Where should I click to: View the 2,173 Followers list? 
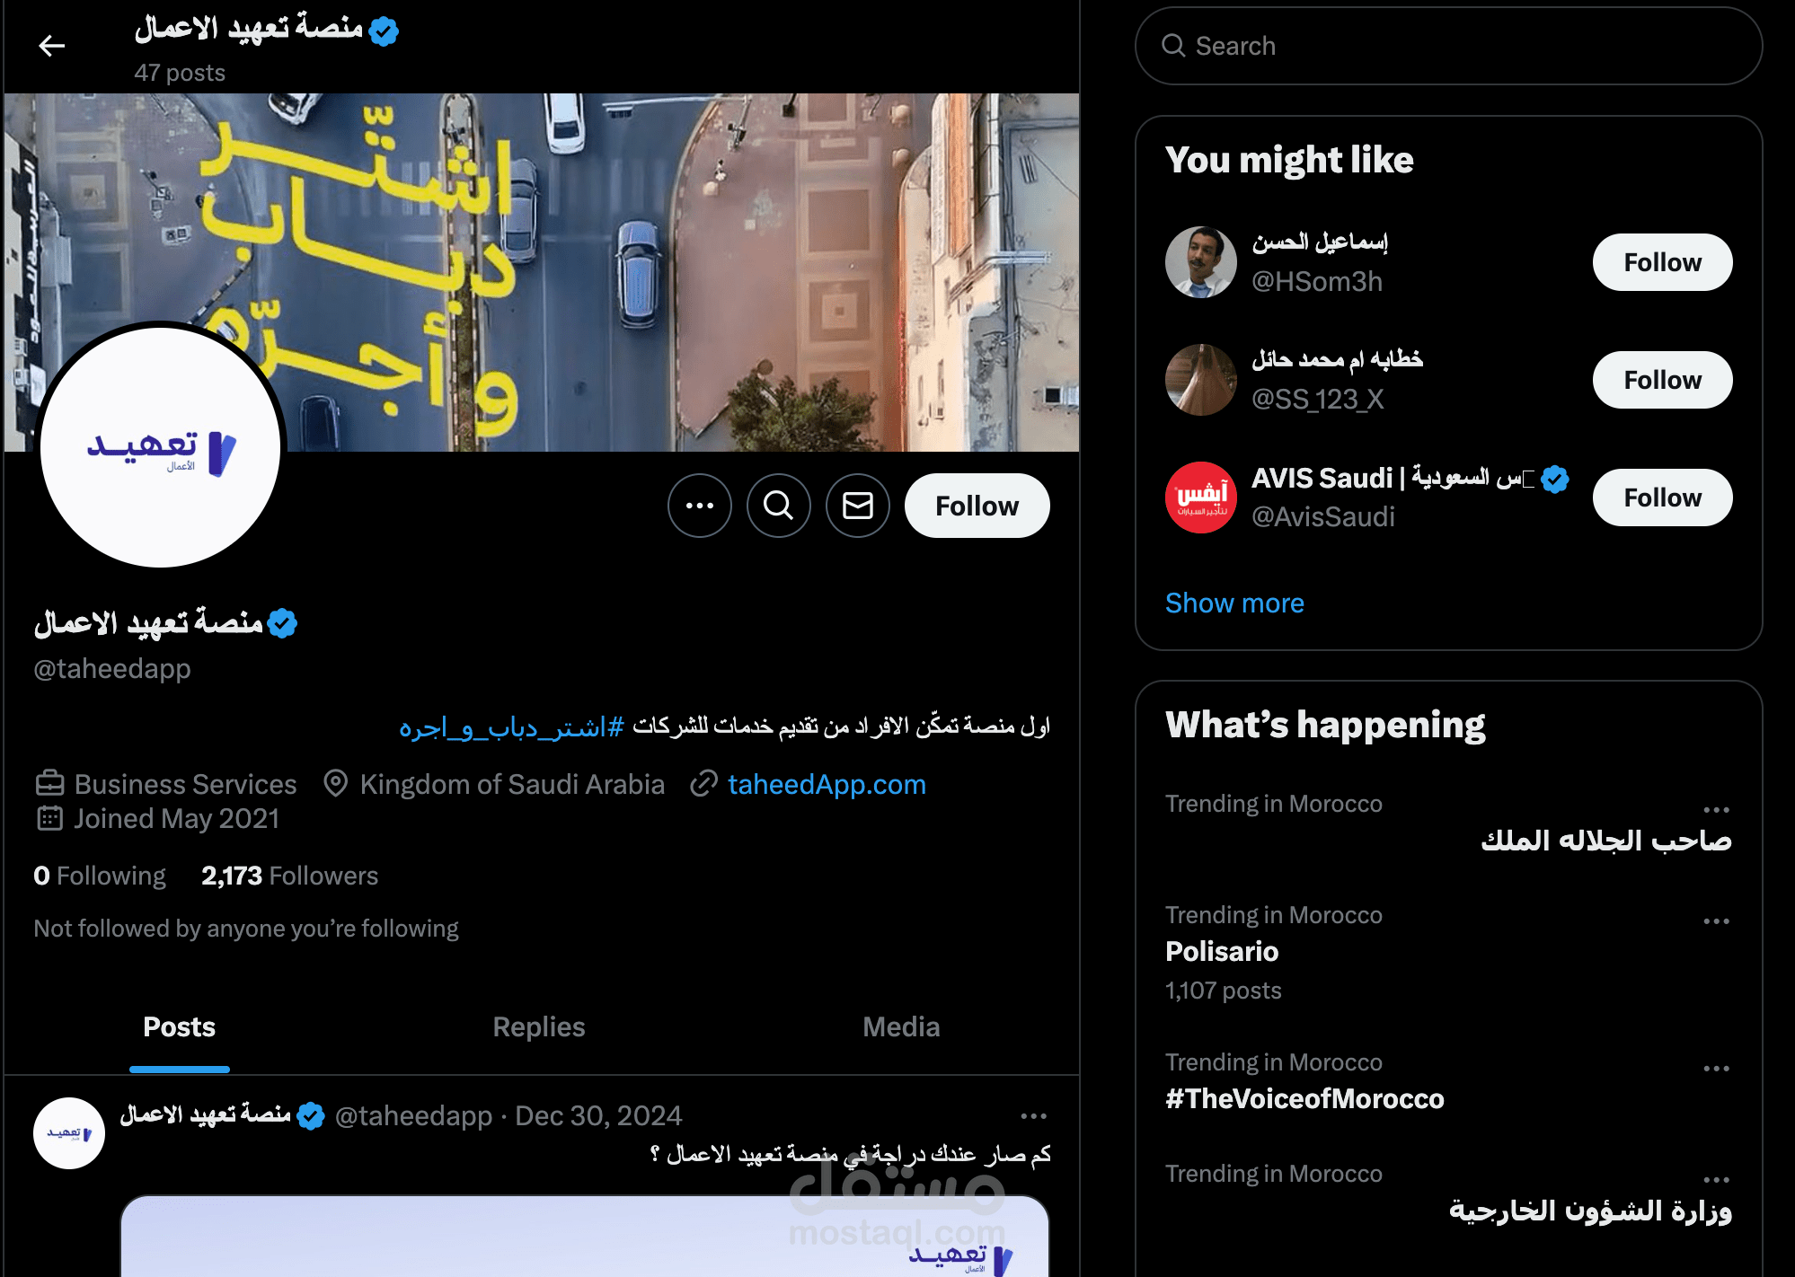coord(289,876)
